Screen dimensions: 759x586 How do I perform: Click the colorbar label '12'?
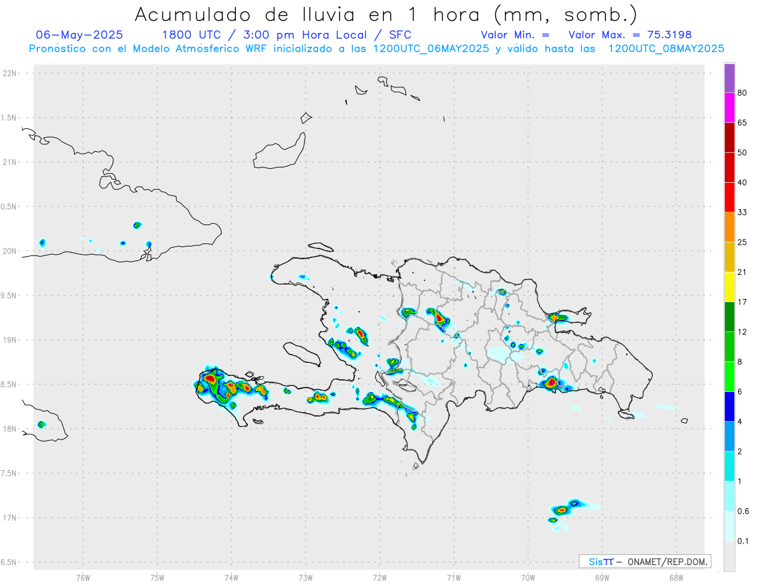pos(743,332)
